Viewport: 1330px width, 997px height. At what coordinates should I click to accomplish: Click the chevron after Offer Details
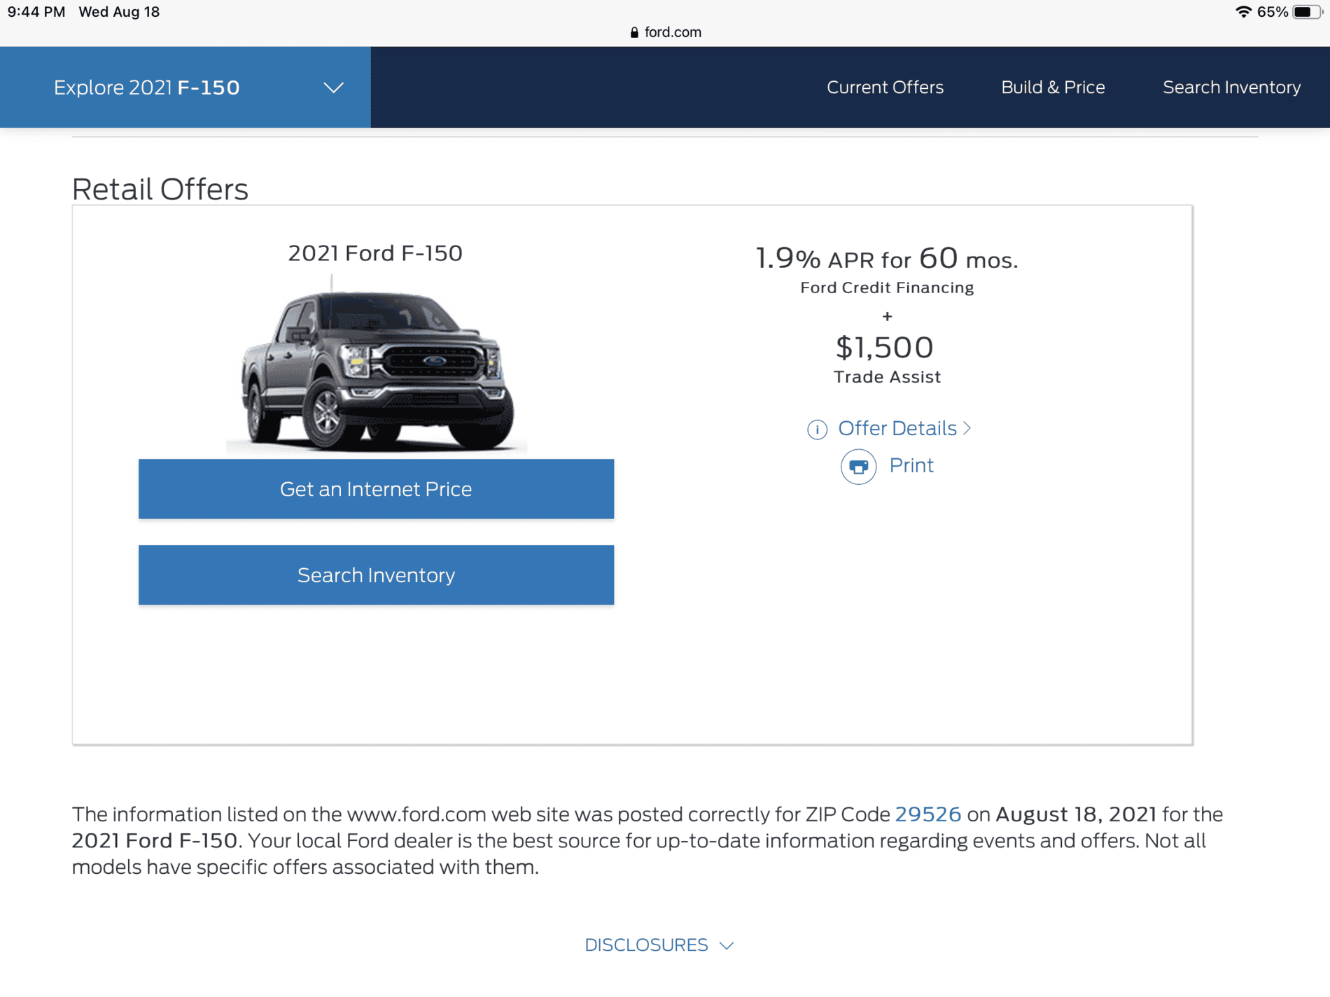(x=967, y=428)
